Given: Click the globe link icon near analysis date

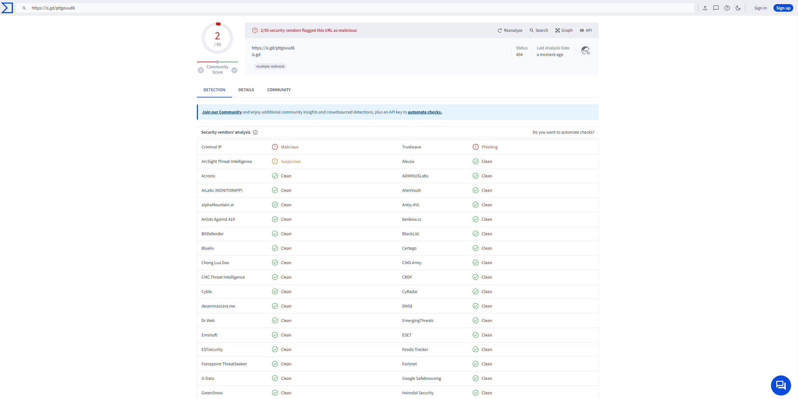Looking at the screenshot, I should tap(585, 51).
